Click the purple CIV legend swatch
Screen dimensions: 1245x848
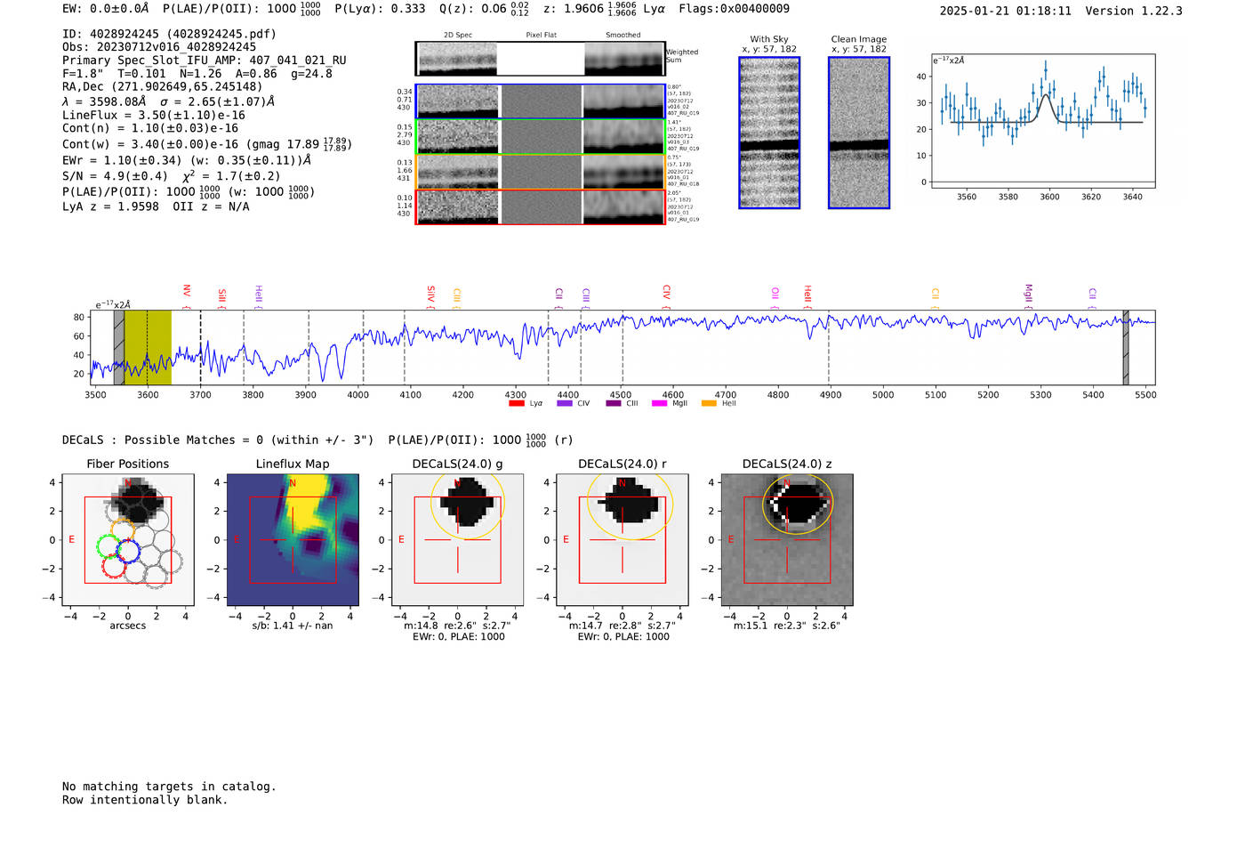pos(564,403)
